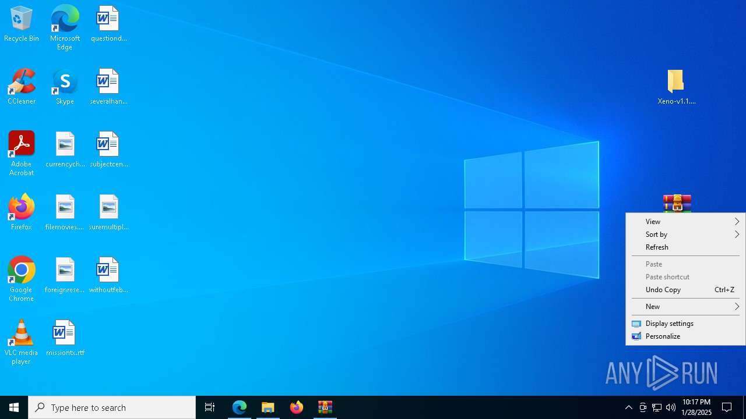Expand the New submenu in context menu
This screenshot has width=746, height=419.
click(685, 307)
